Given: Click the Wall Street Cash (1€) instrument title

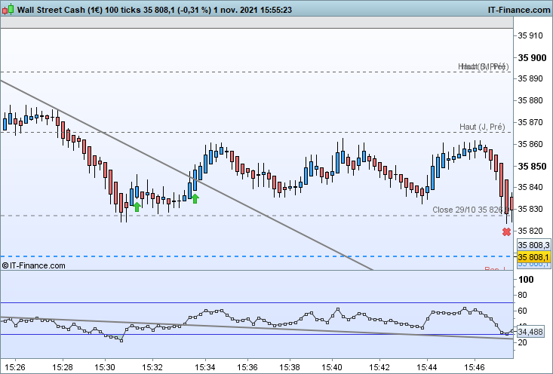Looking at the screenshot, I should [x=60, y=10].
